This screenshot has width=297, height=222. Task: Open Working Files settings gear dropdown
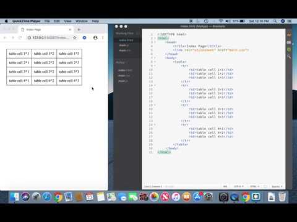138,33
